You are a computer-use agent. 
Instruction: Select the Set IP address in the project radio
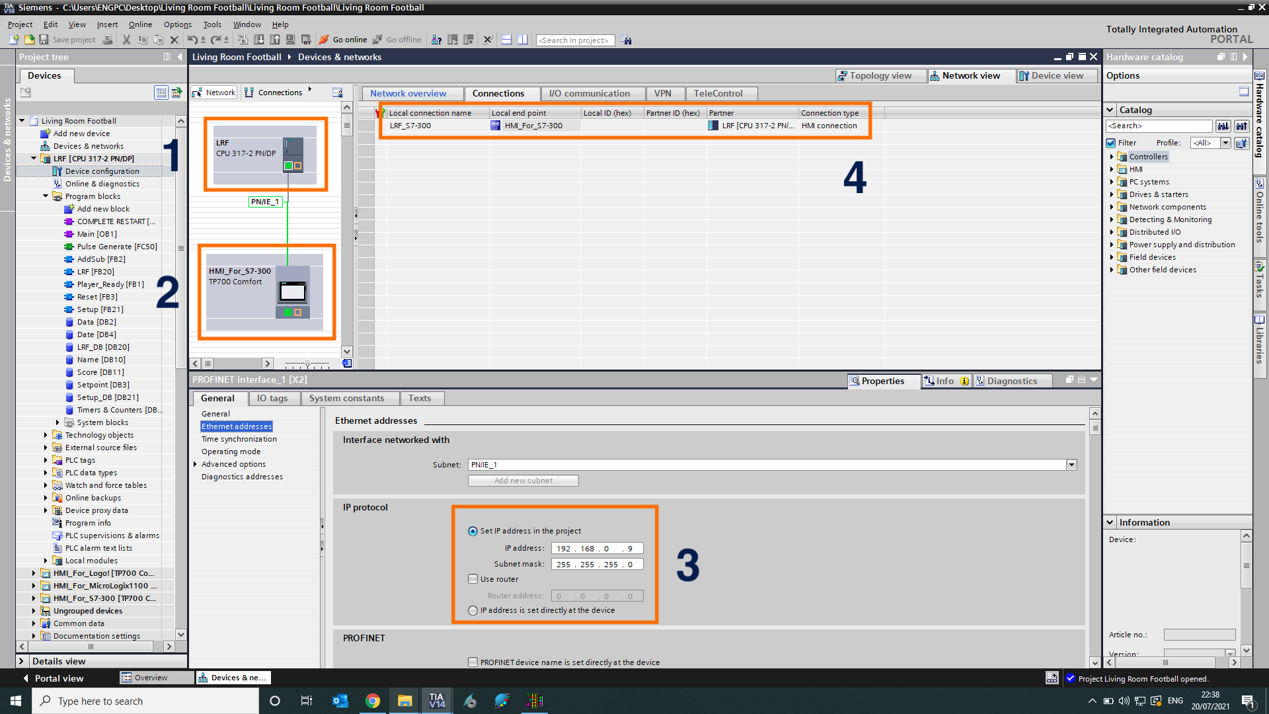(473, 530)
